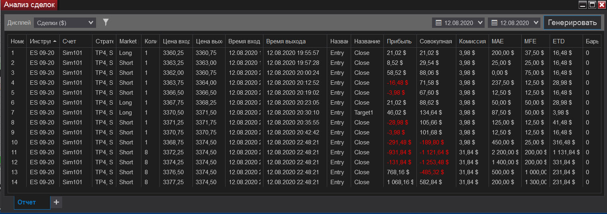Click entry price 3377,25

pyautogui.click(x=173, y=182)
